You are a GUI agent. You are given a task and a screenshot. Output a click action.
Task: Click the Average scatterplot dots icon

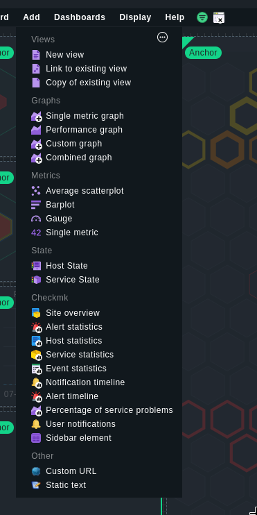36,191
